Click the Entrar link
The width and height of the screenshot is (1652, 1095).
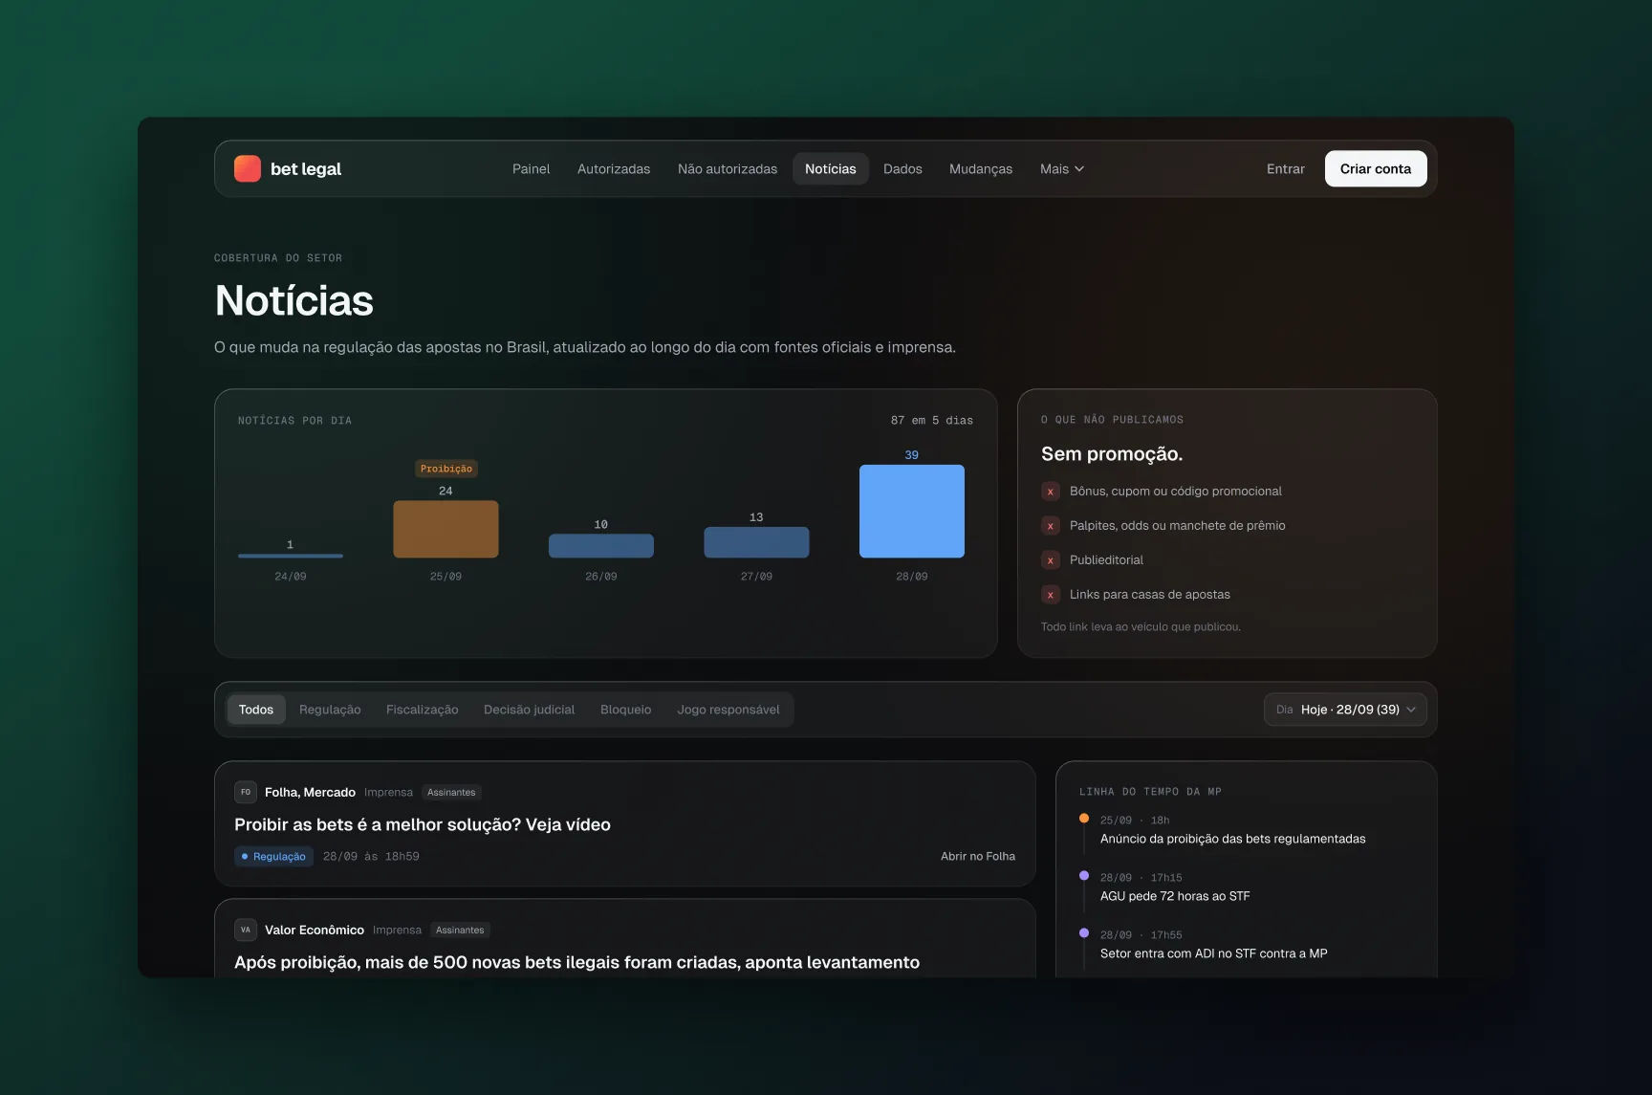(1286, 168)
